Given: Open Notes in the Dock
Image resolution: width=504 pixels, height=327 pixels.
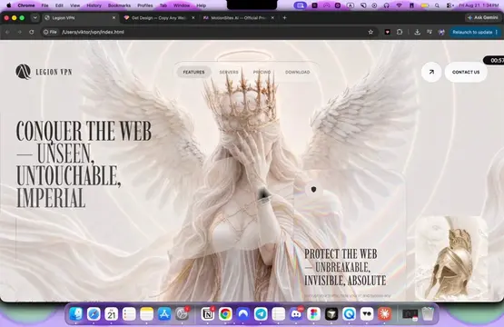Looking at the screenshot, I should (147, 313).
